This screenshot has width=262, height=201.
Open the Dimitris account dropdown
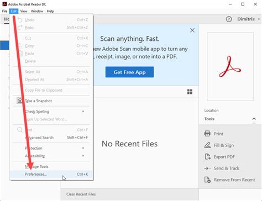click(x=248, y=19)
